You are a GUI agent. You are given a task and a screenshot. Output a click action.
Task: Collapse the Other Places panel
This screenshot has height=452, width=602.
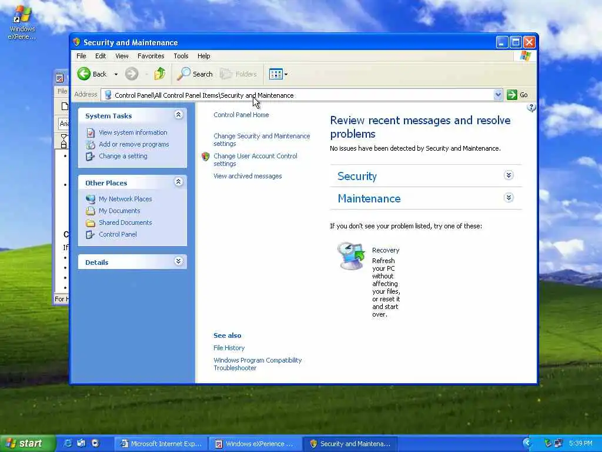(x=178, y=182)
